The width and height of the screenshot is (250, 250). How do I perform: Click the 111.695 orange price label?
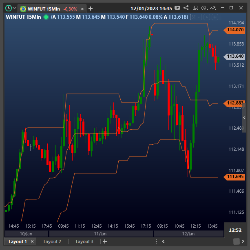[235, 177]
